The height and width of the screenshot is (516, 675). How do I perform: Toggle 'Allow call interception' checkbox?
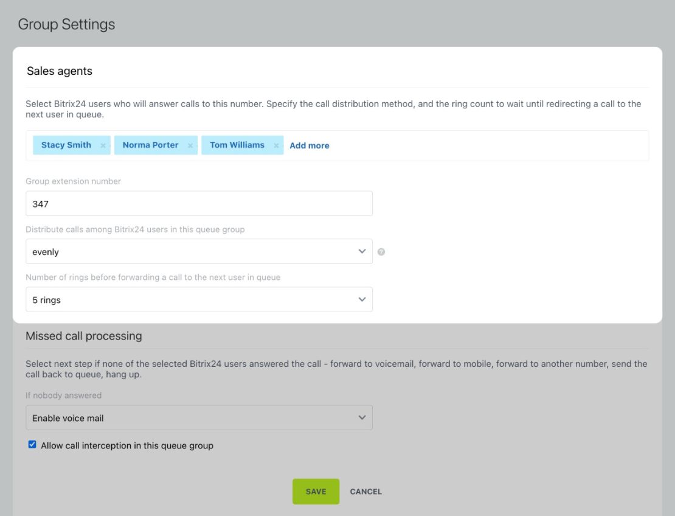coord(32,444)
